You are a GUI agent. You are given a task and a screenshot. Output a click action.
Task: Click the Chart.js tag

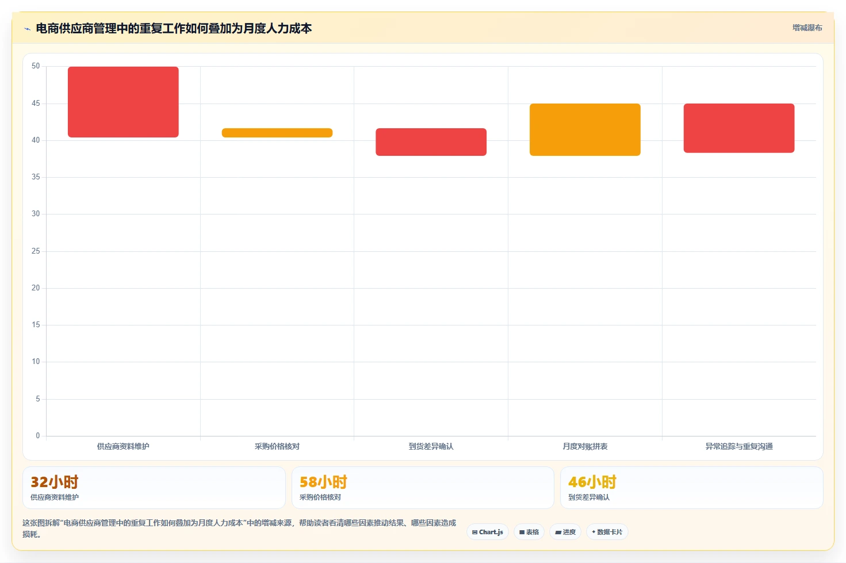pos(488,532)
